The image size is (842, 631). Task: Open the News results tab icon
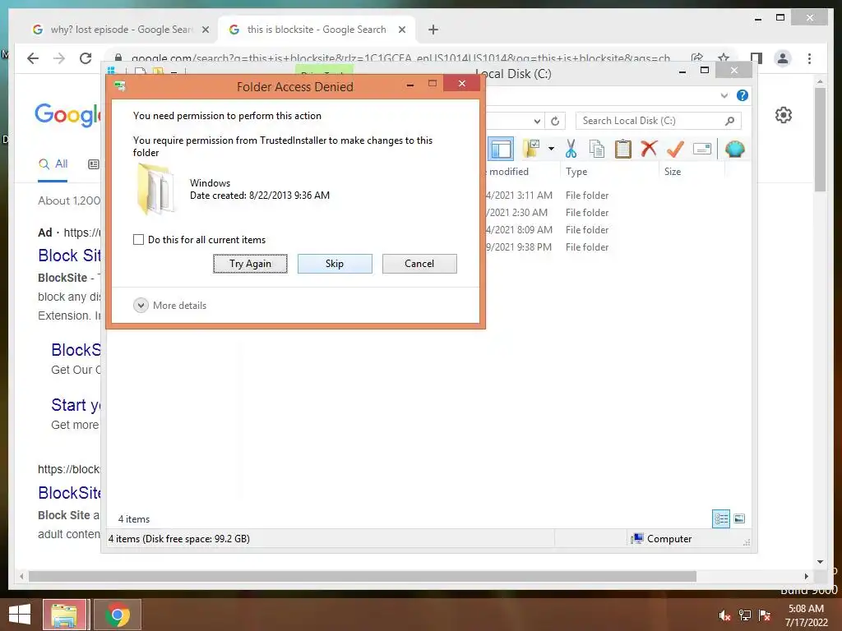coord(94,164)
